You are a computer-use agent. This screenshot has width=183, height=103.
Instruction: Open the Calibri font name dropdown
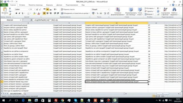29,9
